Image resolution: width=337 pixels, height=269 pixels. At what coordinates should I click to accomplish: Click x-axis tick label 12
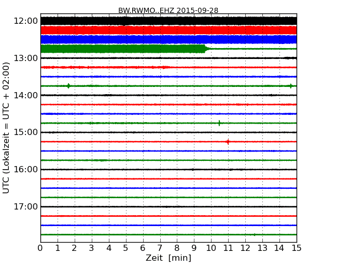(245, 248)
